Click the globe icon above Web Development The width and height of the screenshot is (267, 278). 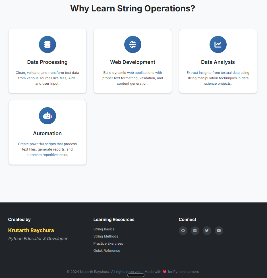(133, 44)
